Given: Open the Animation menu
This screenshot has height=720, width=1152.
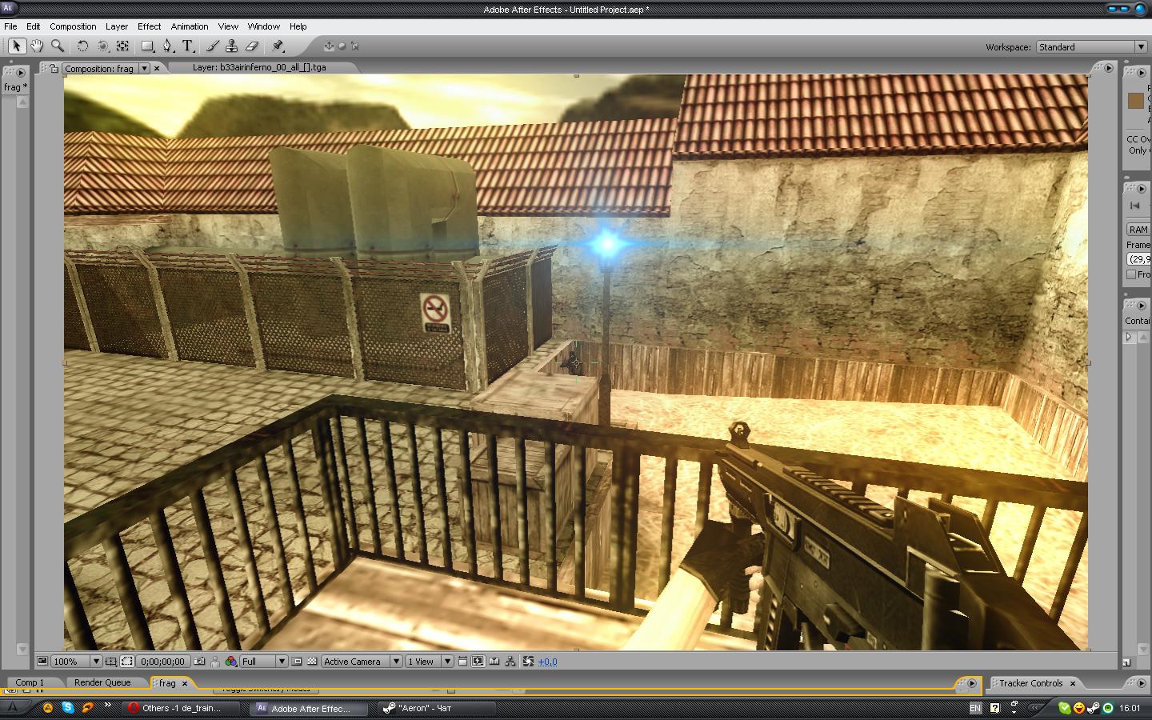Looking at the screenshot, I should click(x=190, y=26).
